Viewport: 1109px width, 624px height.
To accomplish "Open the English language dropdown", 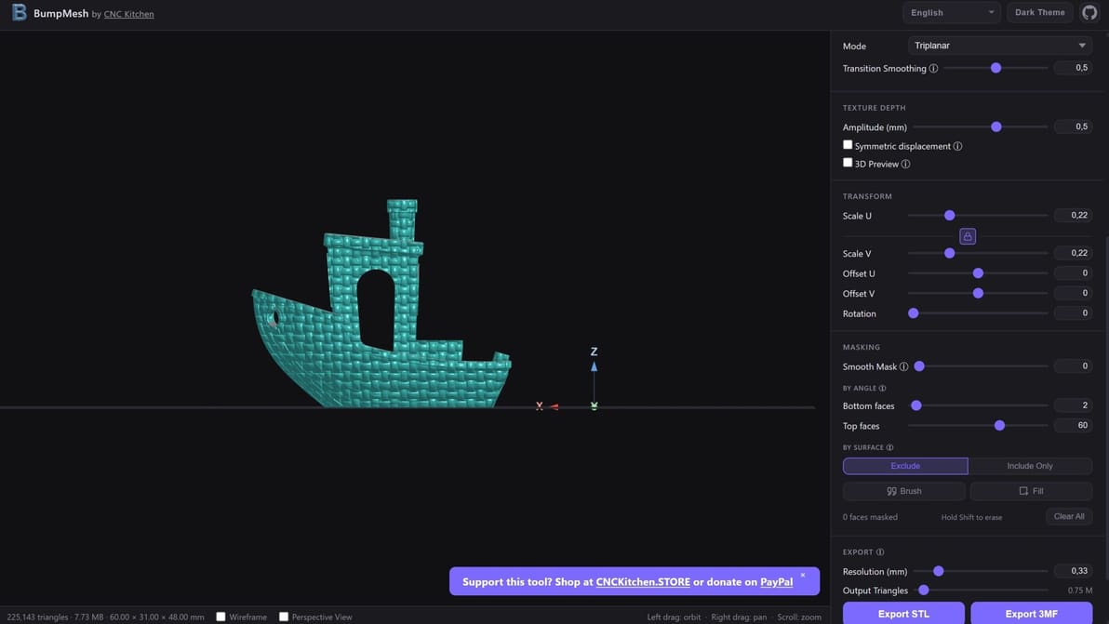I will tap(951, 11).
